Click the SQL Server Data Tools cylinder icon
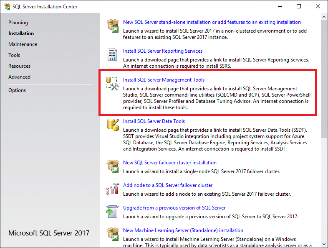Viewport: 328px width, 248px height. [x=113, y=125]
